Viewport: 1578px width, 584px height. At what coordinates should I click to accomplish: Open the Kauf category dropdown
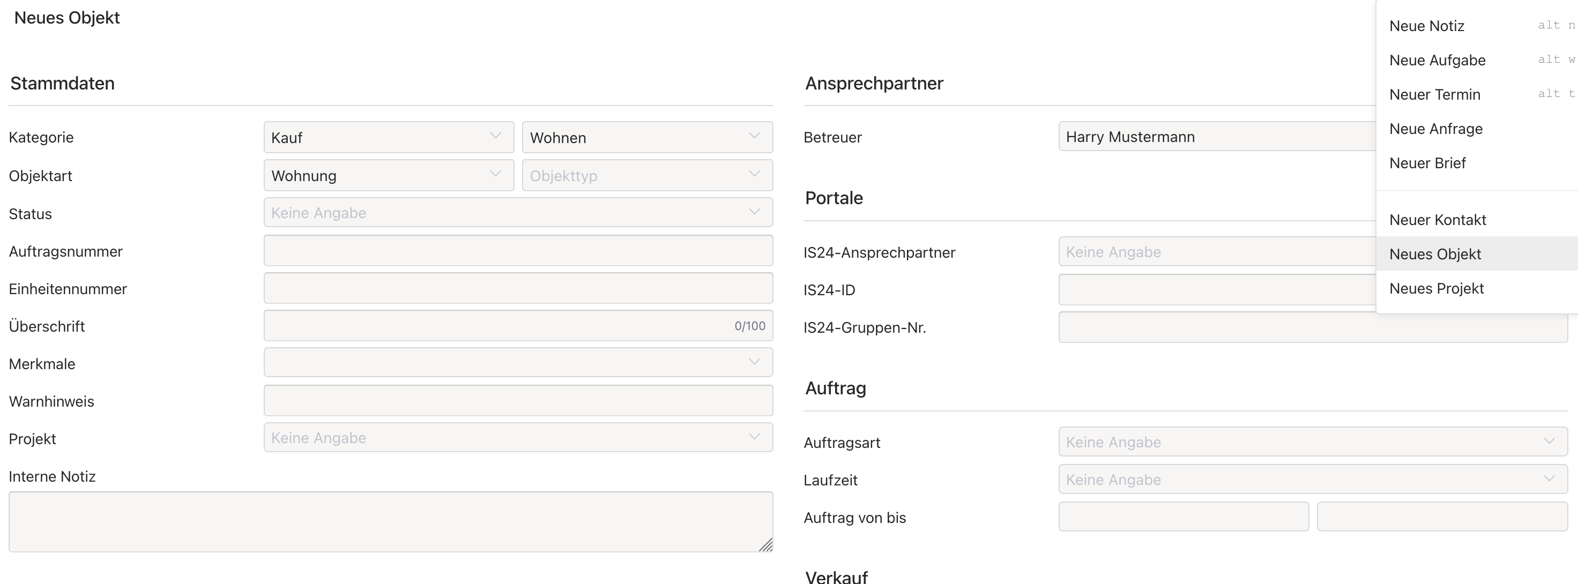[389, 137]
